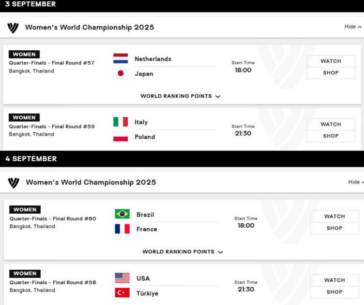Click the Italy flag icon
Screen dimensions: 364x305
121,122
